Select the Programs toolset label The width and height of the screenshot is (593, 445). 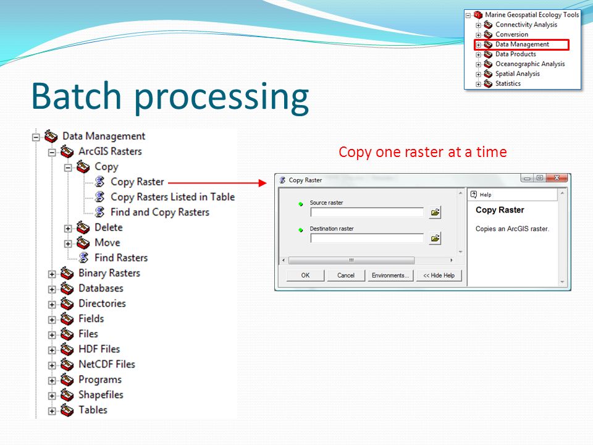100,379
